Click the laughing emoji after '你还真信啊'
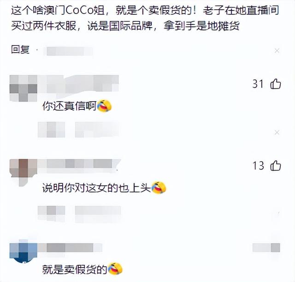Viewport: 295px width, 282px height. [104, 106]
